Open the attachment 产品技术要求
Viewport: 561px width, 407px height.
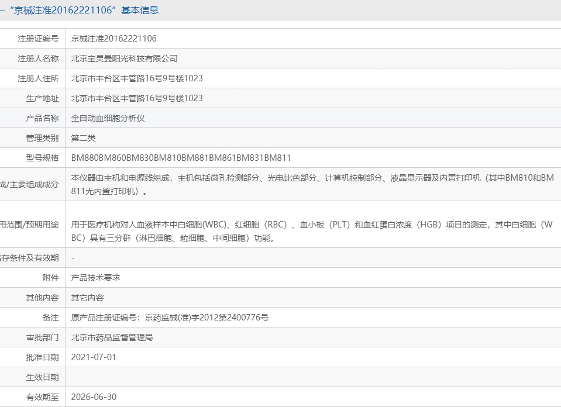95,278
